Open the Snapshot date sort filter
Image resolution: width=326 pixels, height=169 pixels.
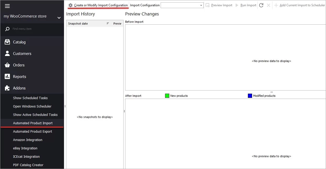pos(108,23)
